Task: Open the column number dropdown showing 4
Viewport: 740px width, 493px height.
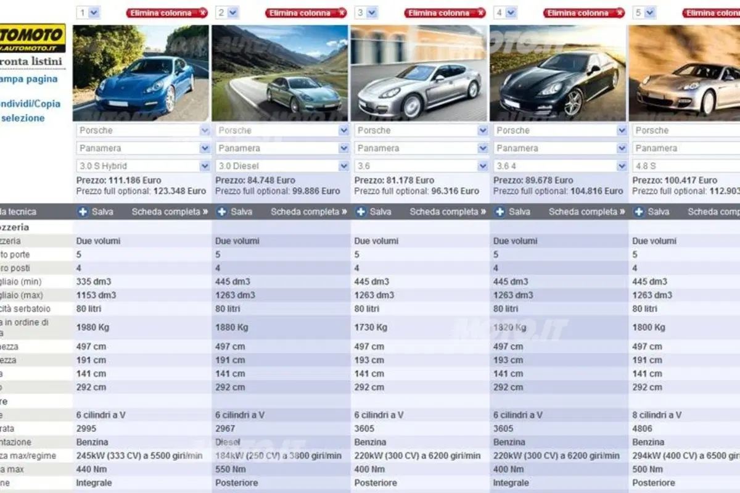Action: click(506, 12)
